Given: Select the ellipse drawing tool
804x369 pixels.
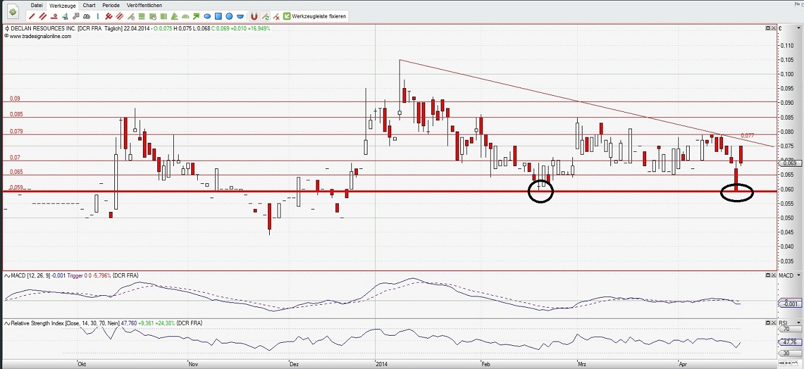Looking at the screenshot, I should (207, 16).
